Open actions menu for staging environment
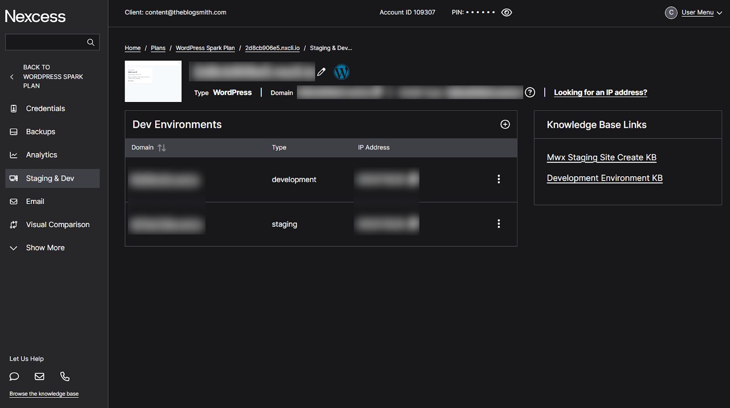The height and width of the screenshot is (408, 730). click(499, 224)
